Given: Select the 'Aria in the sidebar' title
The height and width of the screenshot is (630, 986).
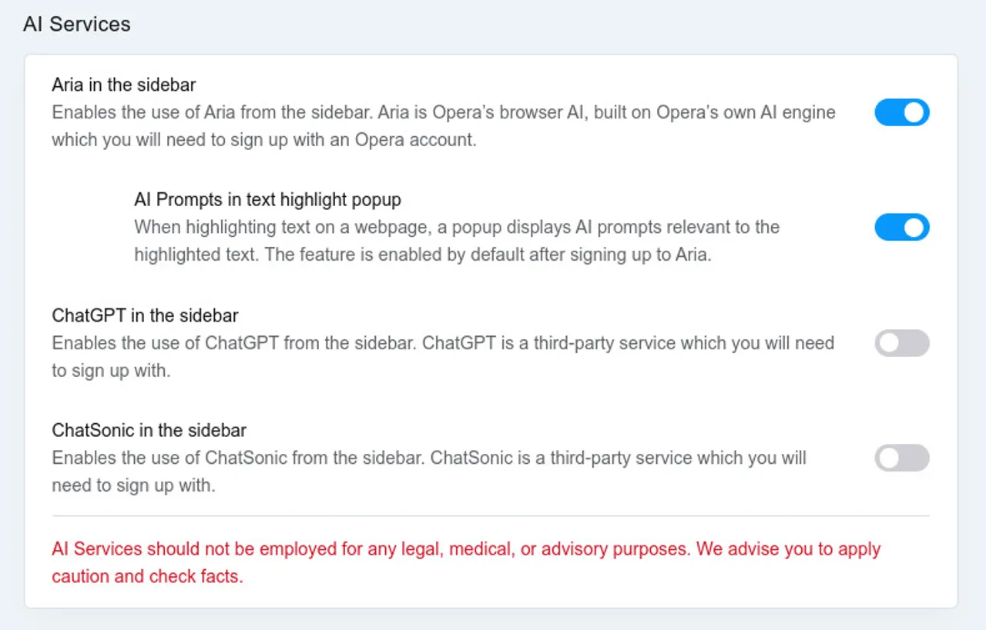Looking at the screenshot, I should pos(124,84).
